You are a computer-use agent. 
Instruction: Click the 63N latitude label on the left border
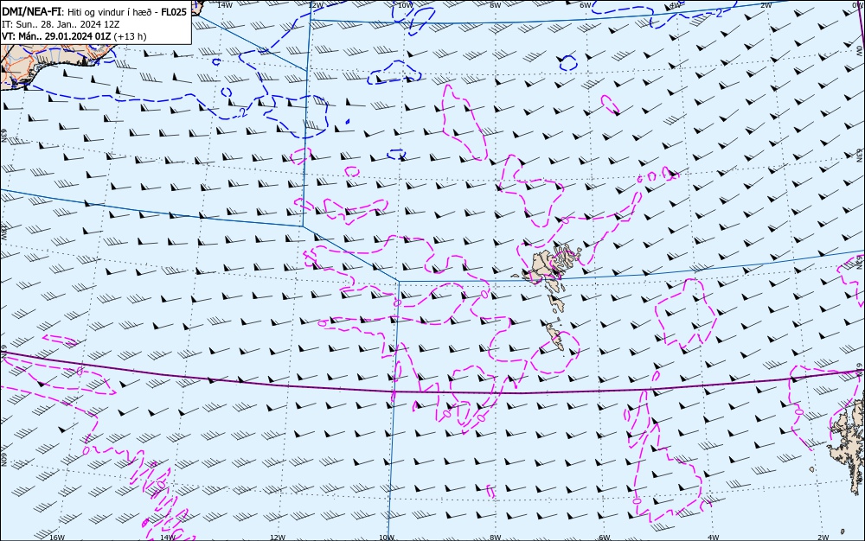[3, 136]
